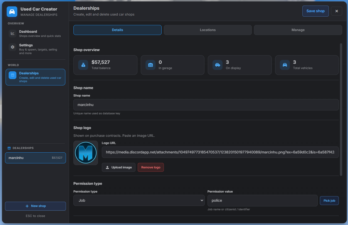
Task: Select the Dealerships shop icon in sidebar
Action: click(x=13, y=75)
